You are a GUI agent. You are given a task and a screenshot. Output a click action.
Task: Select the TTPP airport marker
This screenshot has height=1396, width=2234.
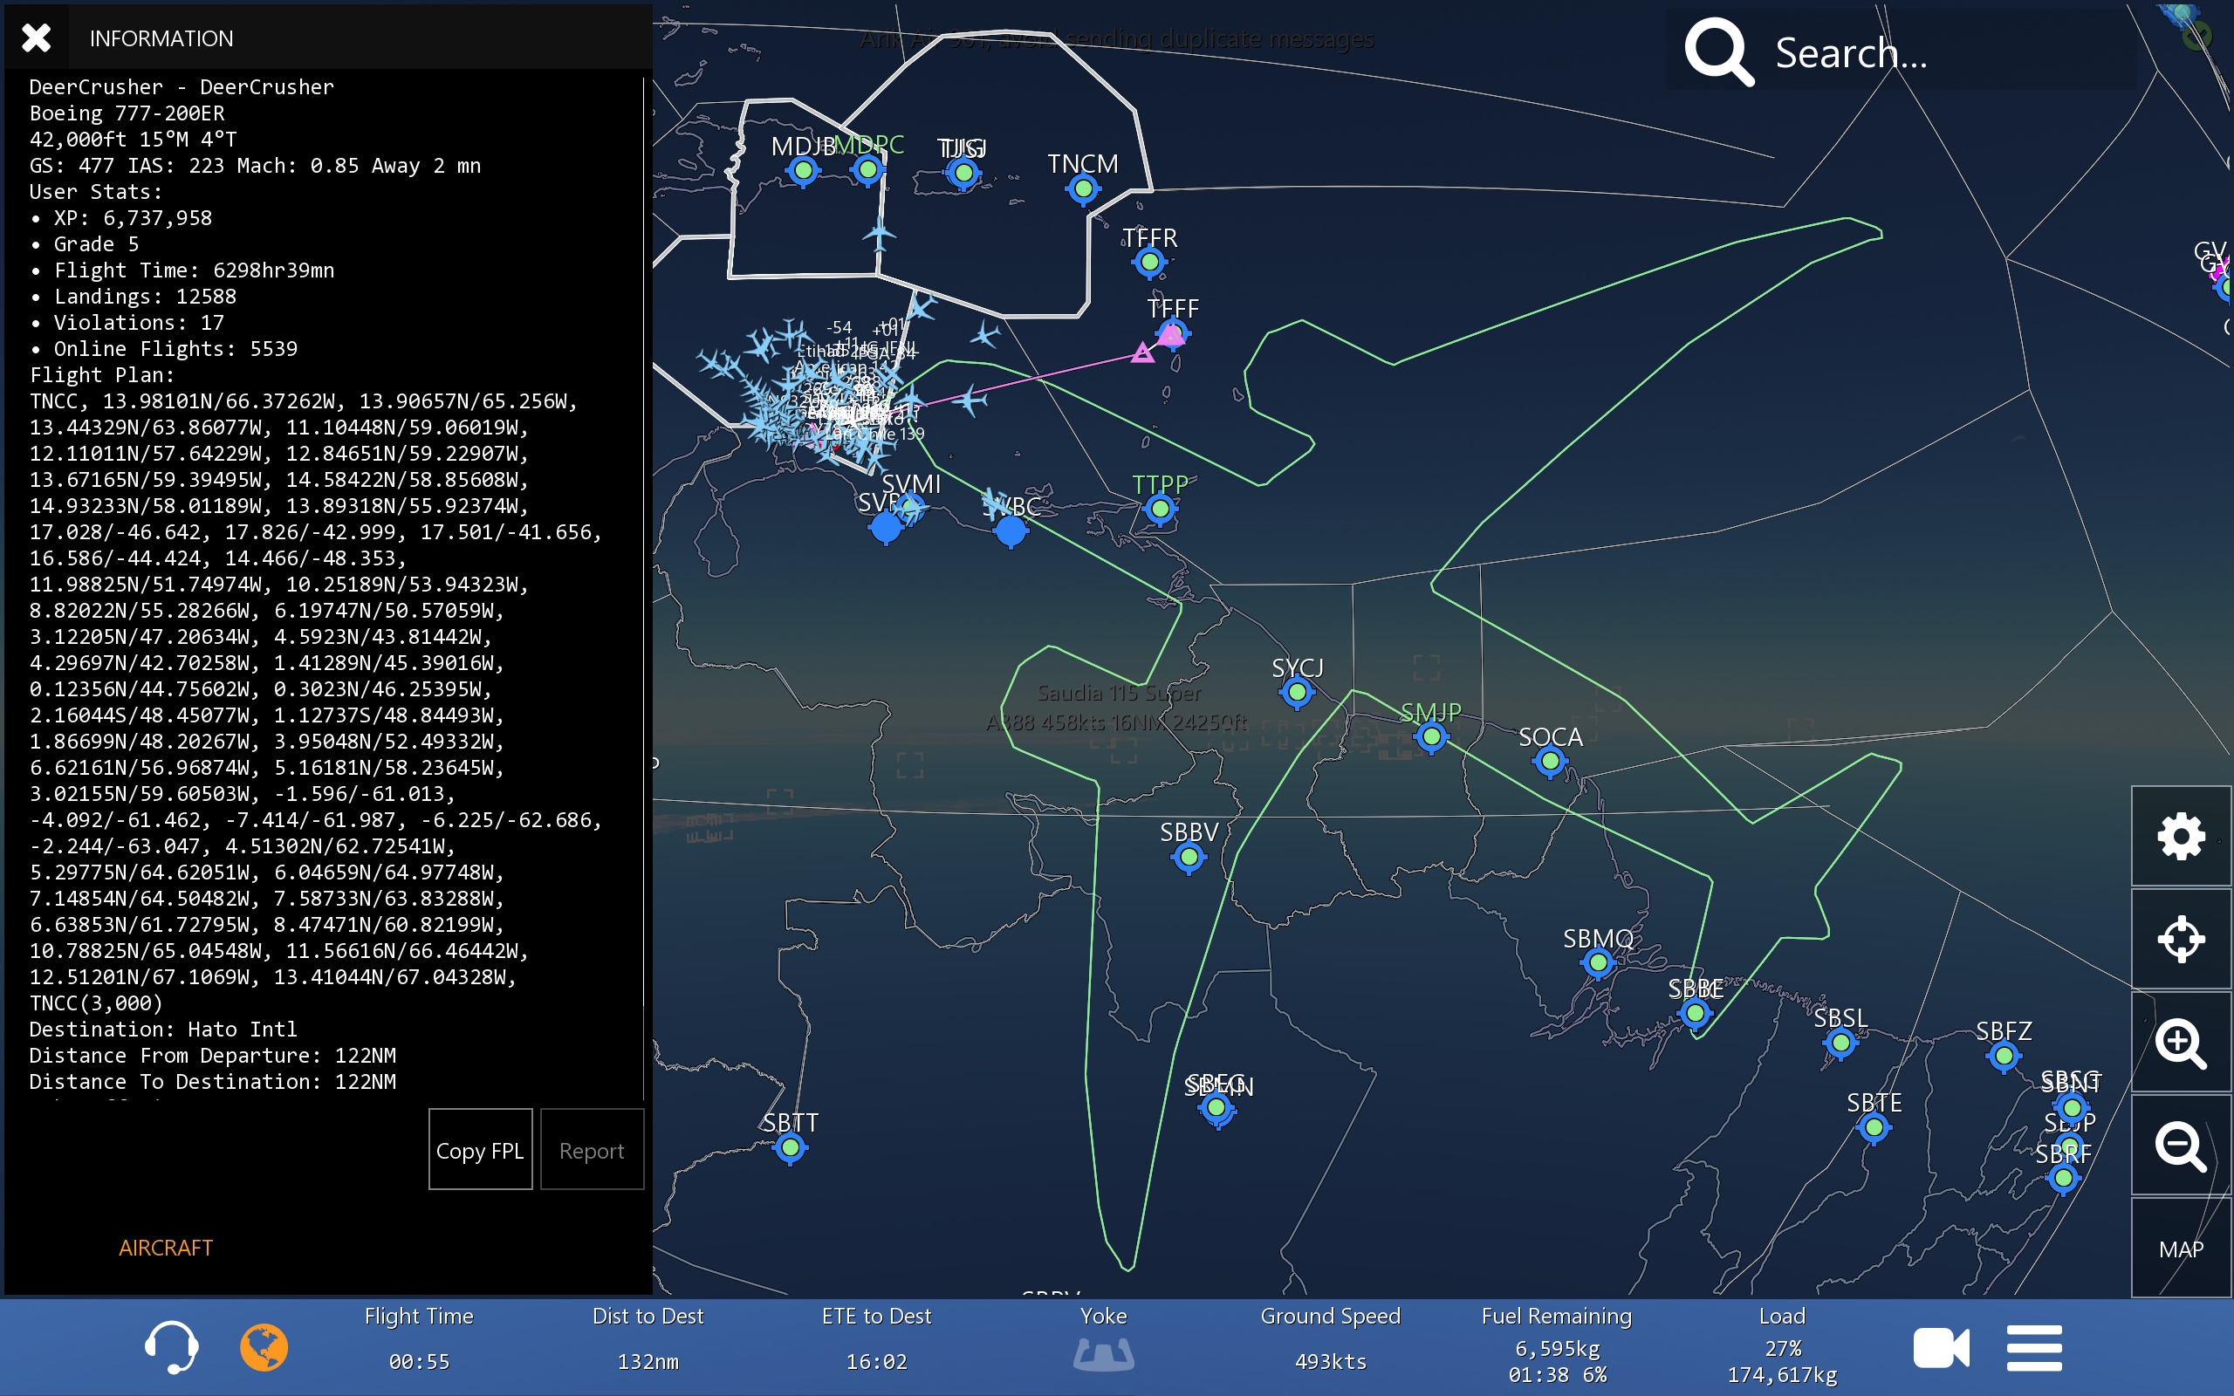pos(1161,509)
